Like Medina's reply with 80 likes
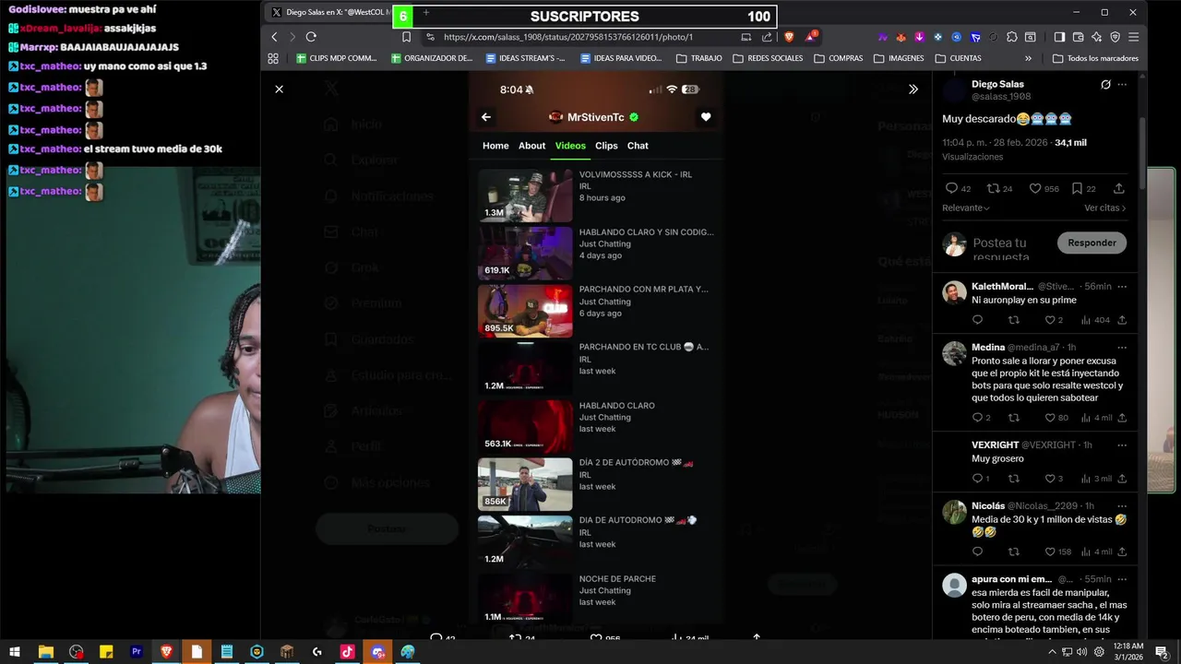The width and height of the screenshot is (1181, 664). click(x=1050, y=418)
